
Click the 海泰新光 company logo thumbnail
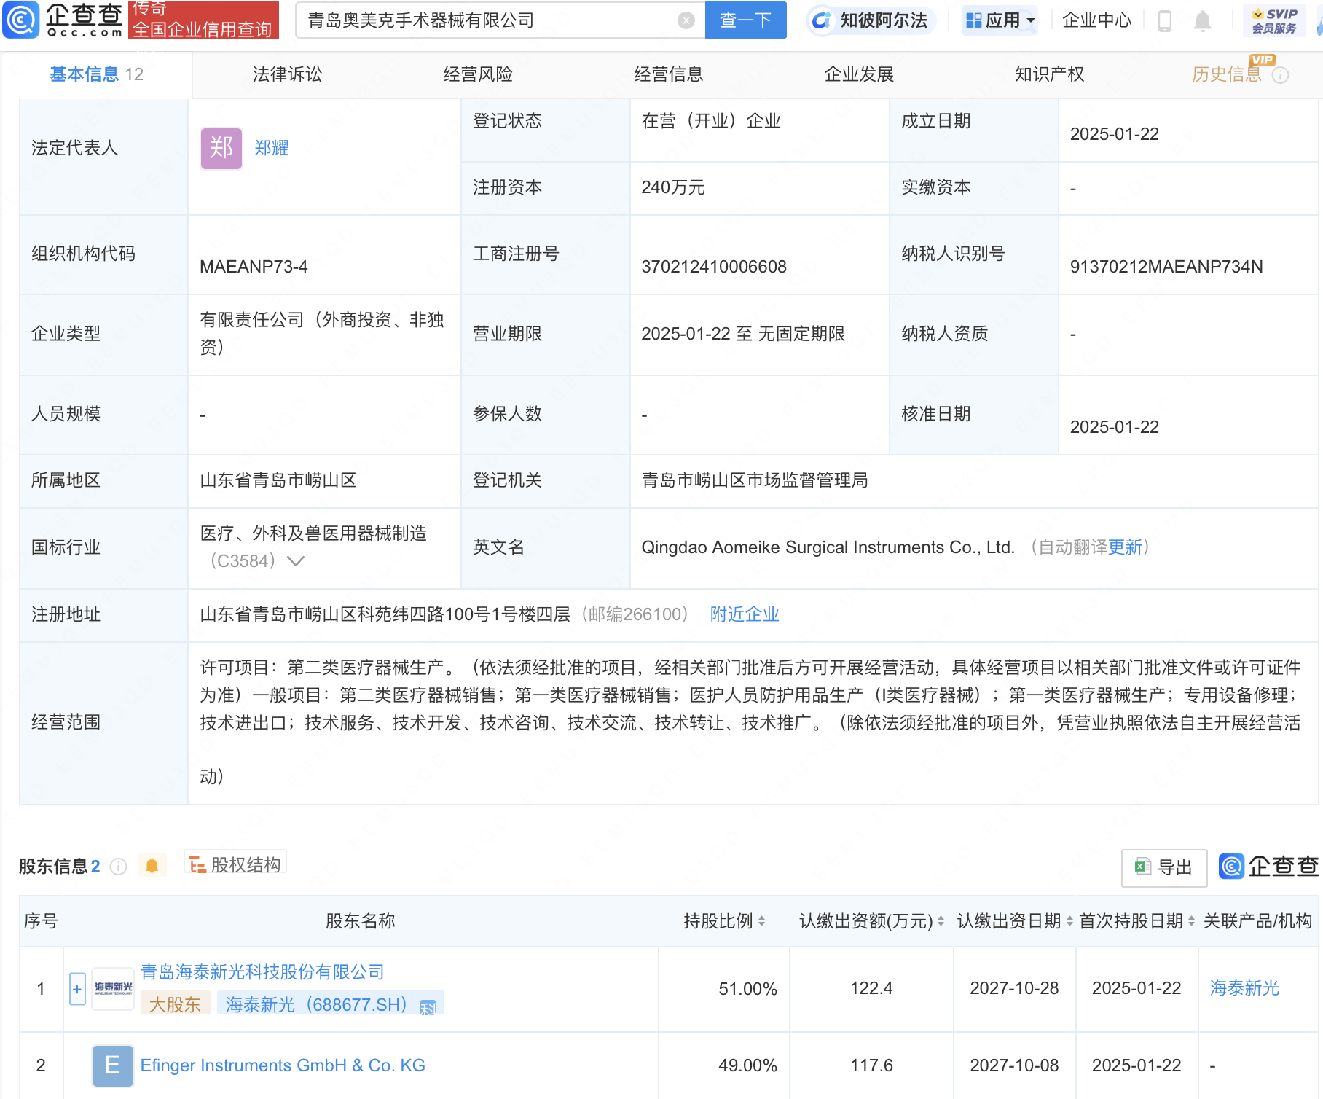click(113, 989)
